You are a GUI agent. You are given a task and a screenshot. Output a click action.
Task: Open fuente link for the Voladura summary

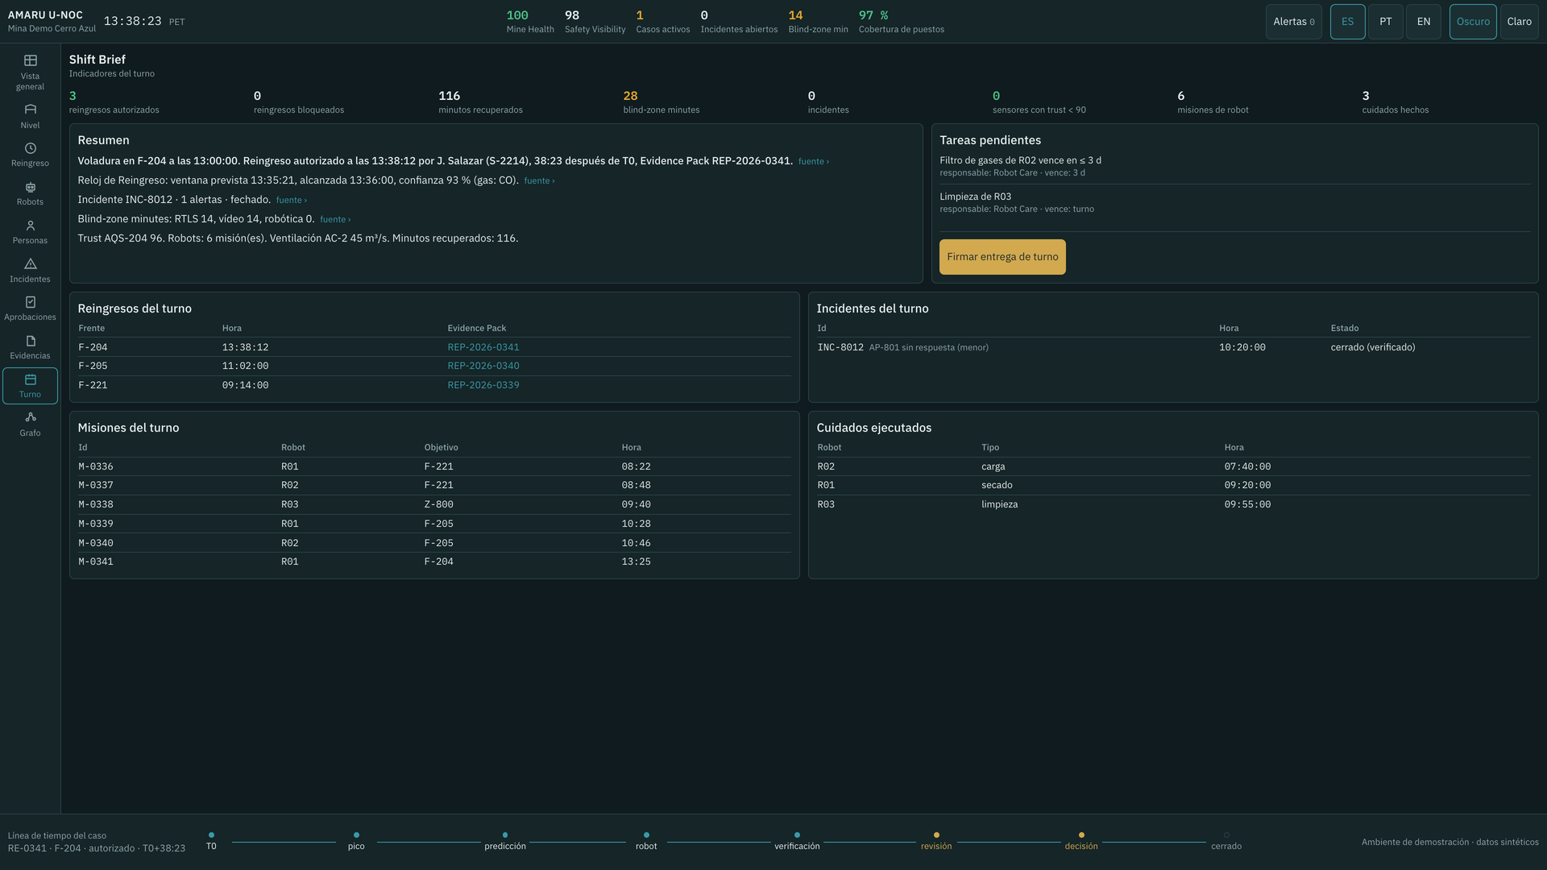813,162
